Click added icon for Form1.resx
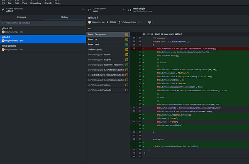 127,45
